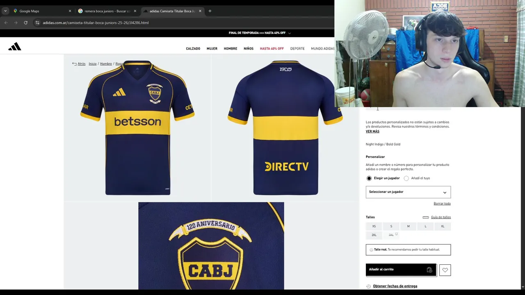This screenshot has height=295, width=525.
Task: Open the MUJER menu
Action: (x=212, y=49)
